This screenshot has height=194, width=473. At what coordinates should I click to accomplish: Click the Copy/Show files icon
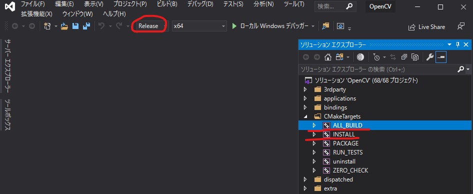click(415, 56)
